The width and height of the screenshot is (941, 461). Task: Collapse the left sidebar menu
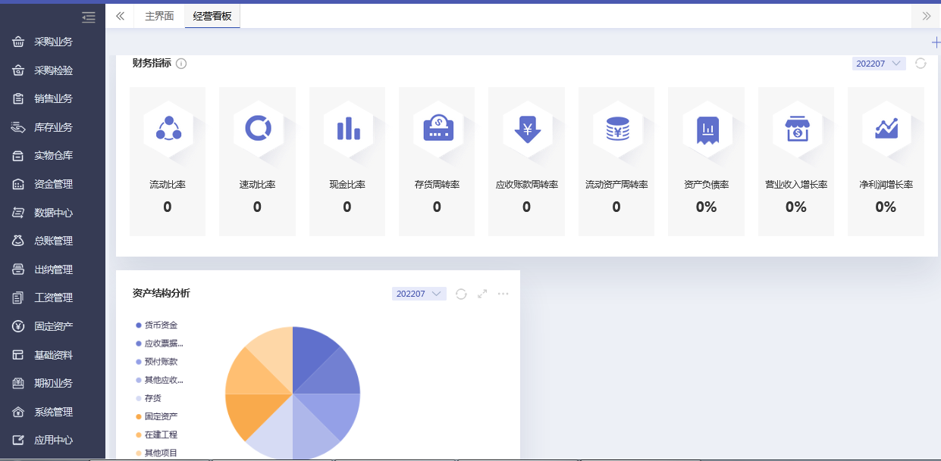coord(89,17)
